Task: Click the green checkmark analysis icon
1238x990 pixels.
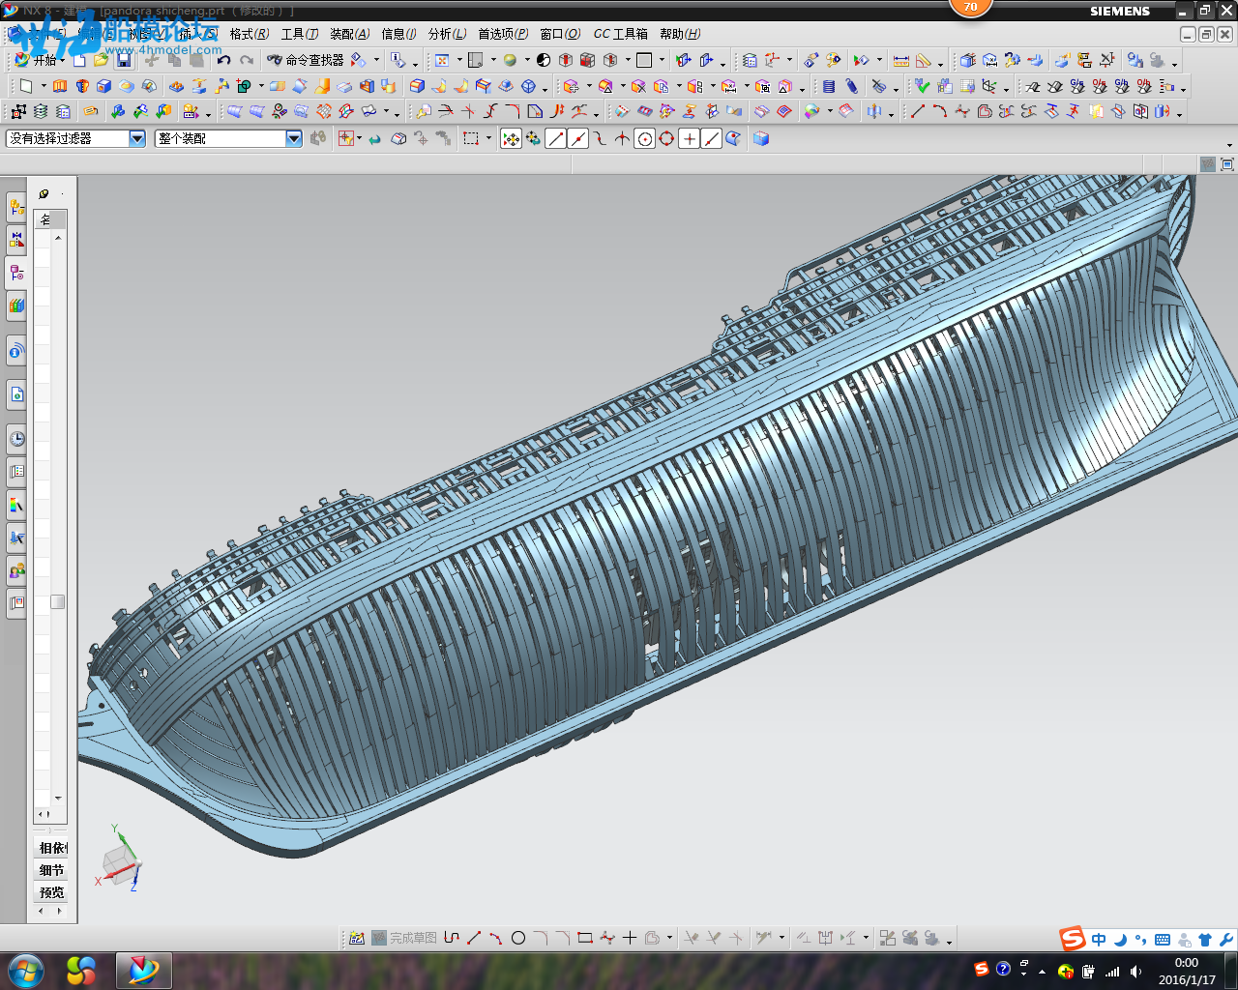Action: coord(922,86)
